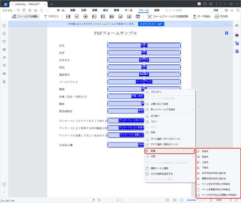Click the page number input field
This screenshot has width=241, height=203.
click(x=120, y=200)
